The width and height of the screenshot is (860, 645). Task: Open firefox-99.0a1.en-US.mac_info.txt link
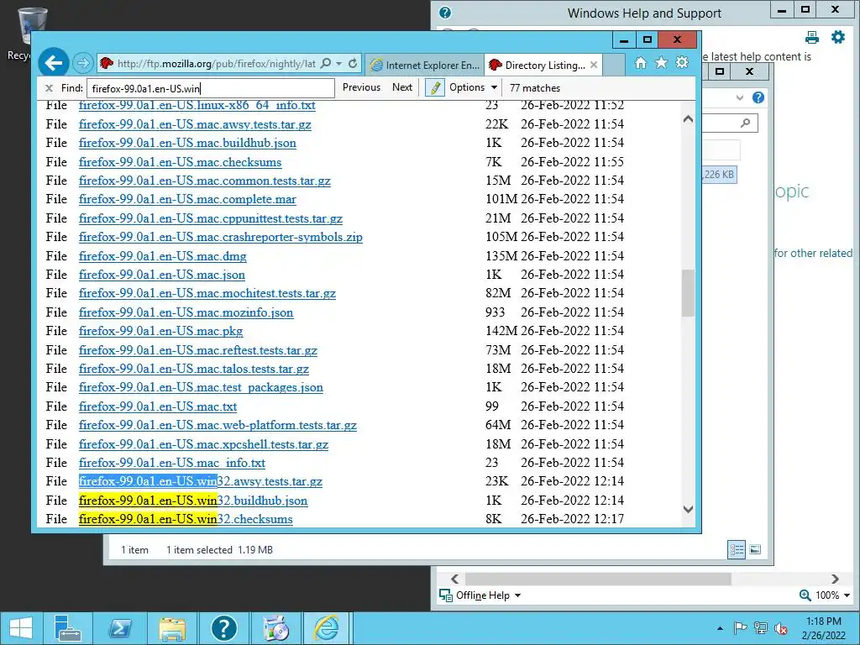pos(171,463)
